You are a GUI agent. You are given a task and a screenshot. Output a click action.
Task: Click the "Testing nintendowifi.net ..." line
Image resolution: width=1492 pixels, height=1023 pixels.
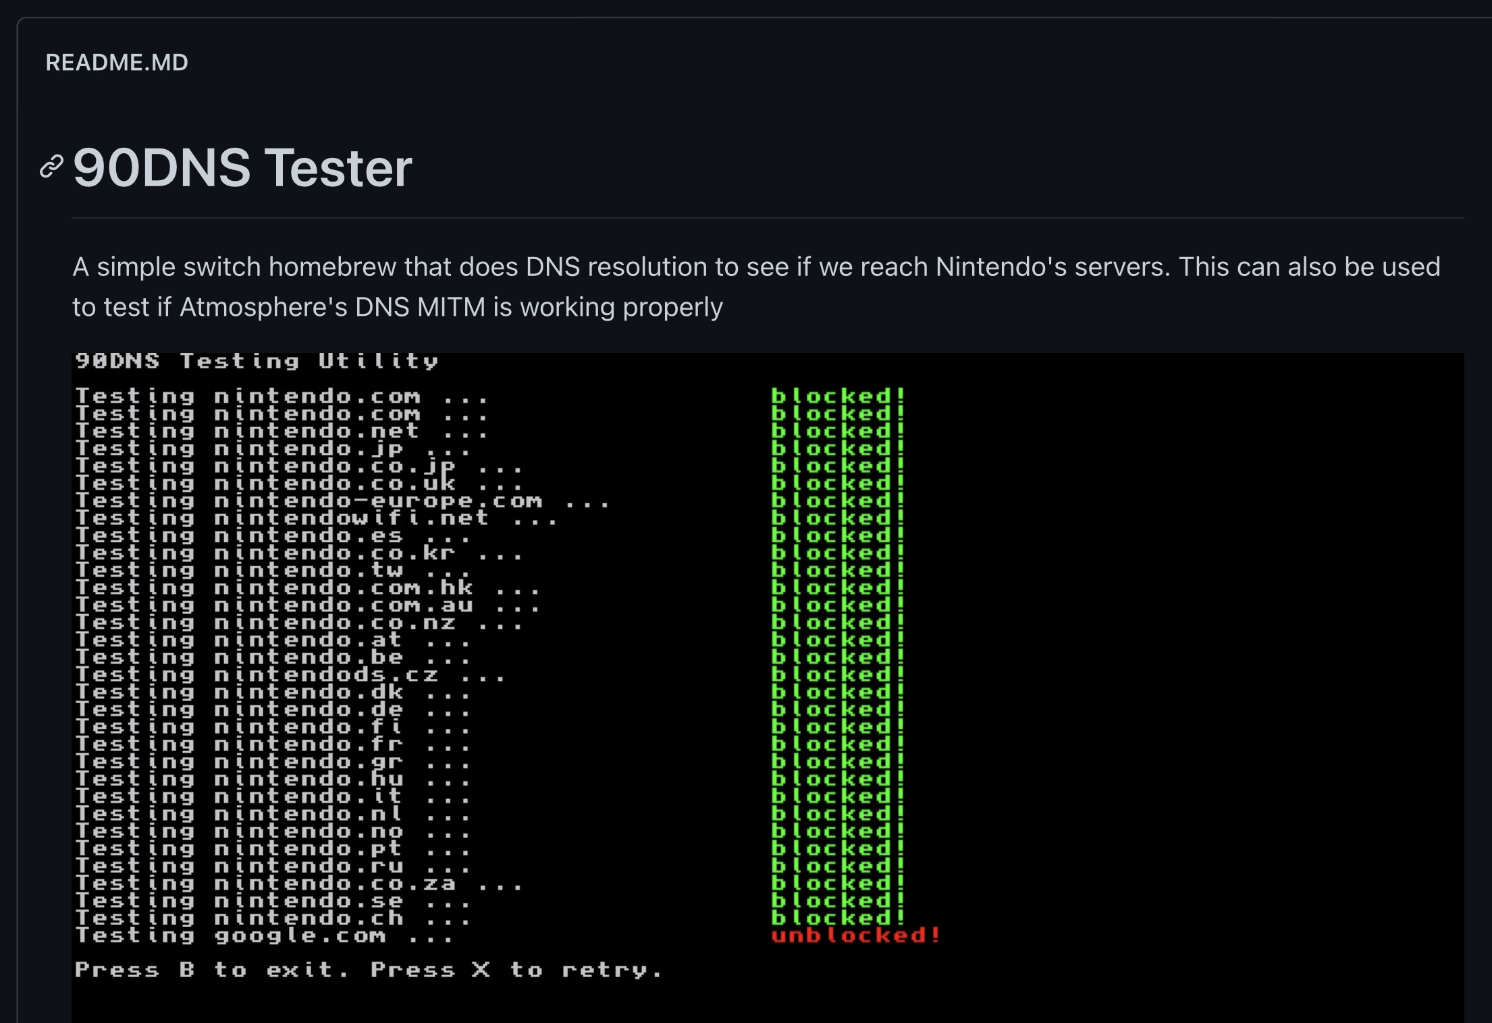point(316,519)
